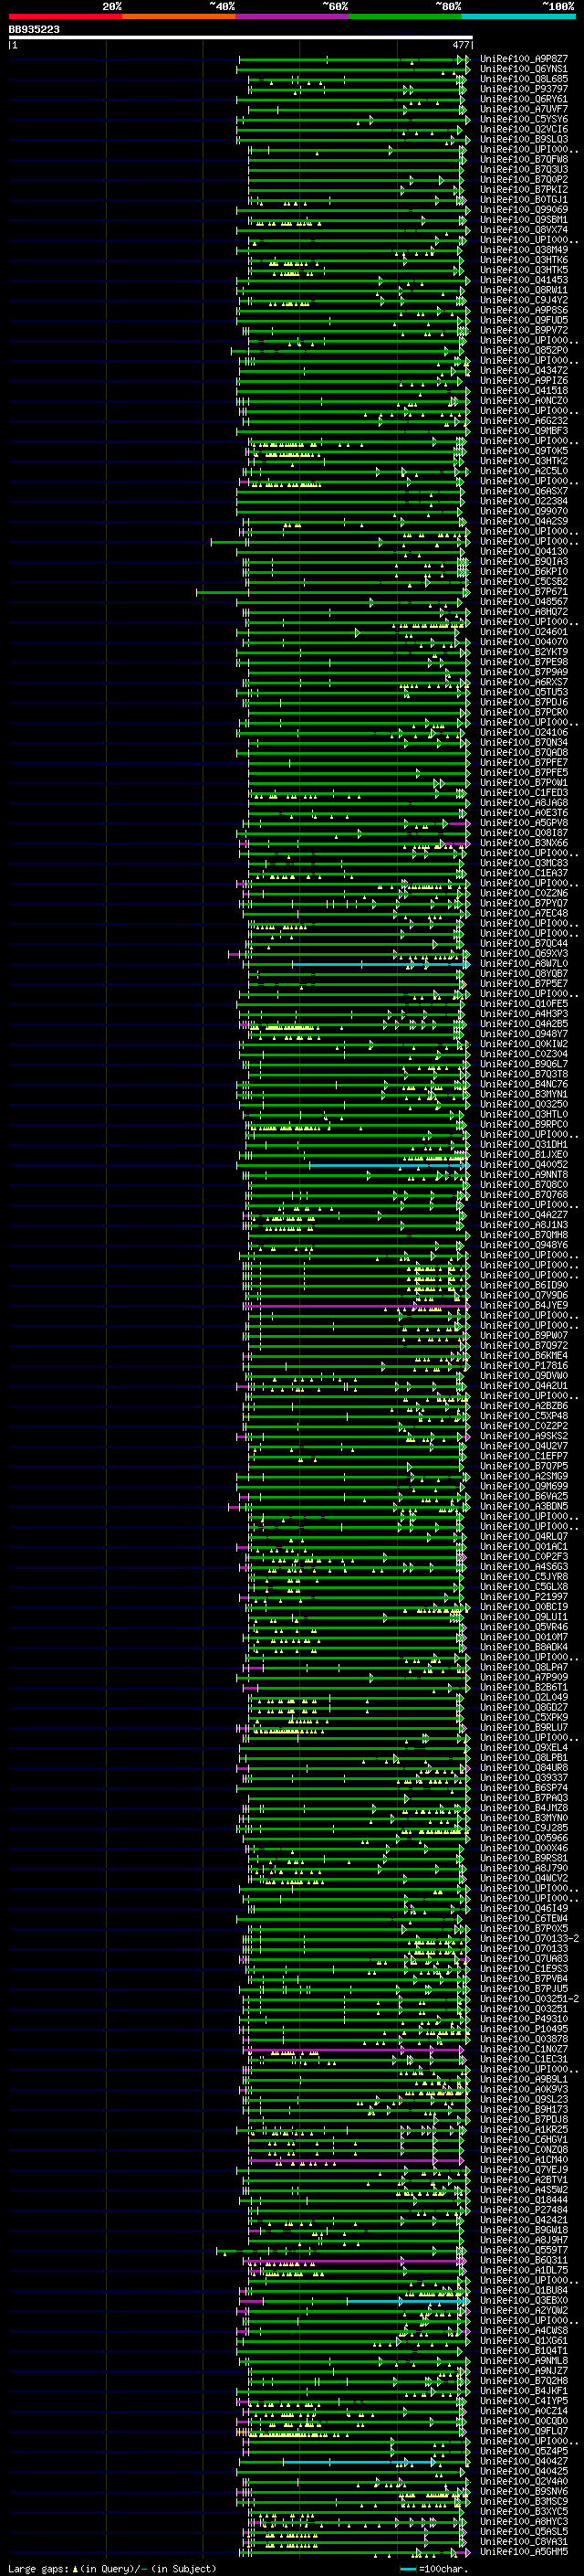The width and height of the screenshot is (584, 2576).
Task: Select the row label UniRef100_Q3HTK5
Action: (x=524, y=270)
